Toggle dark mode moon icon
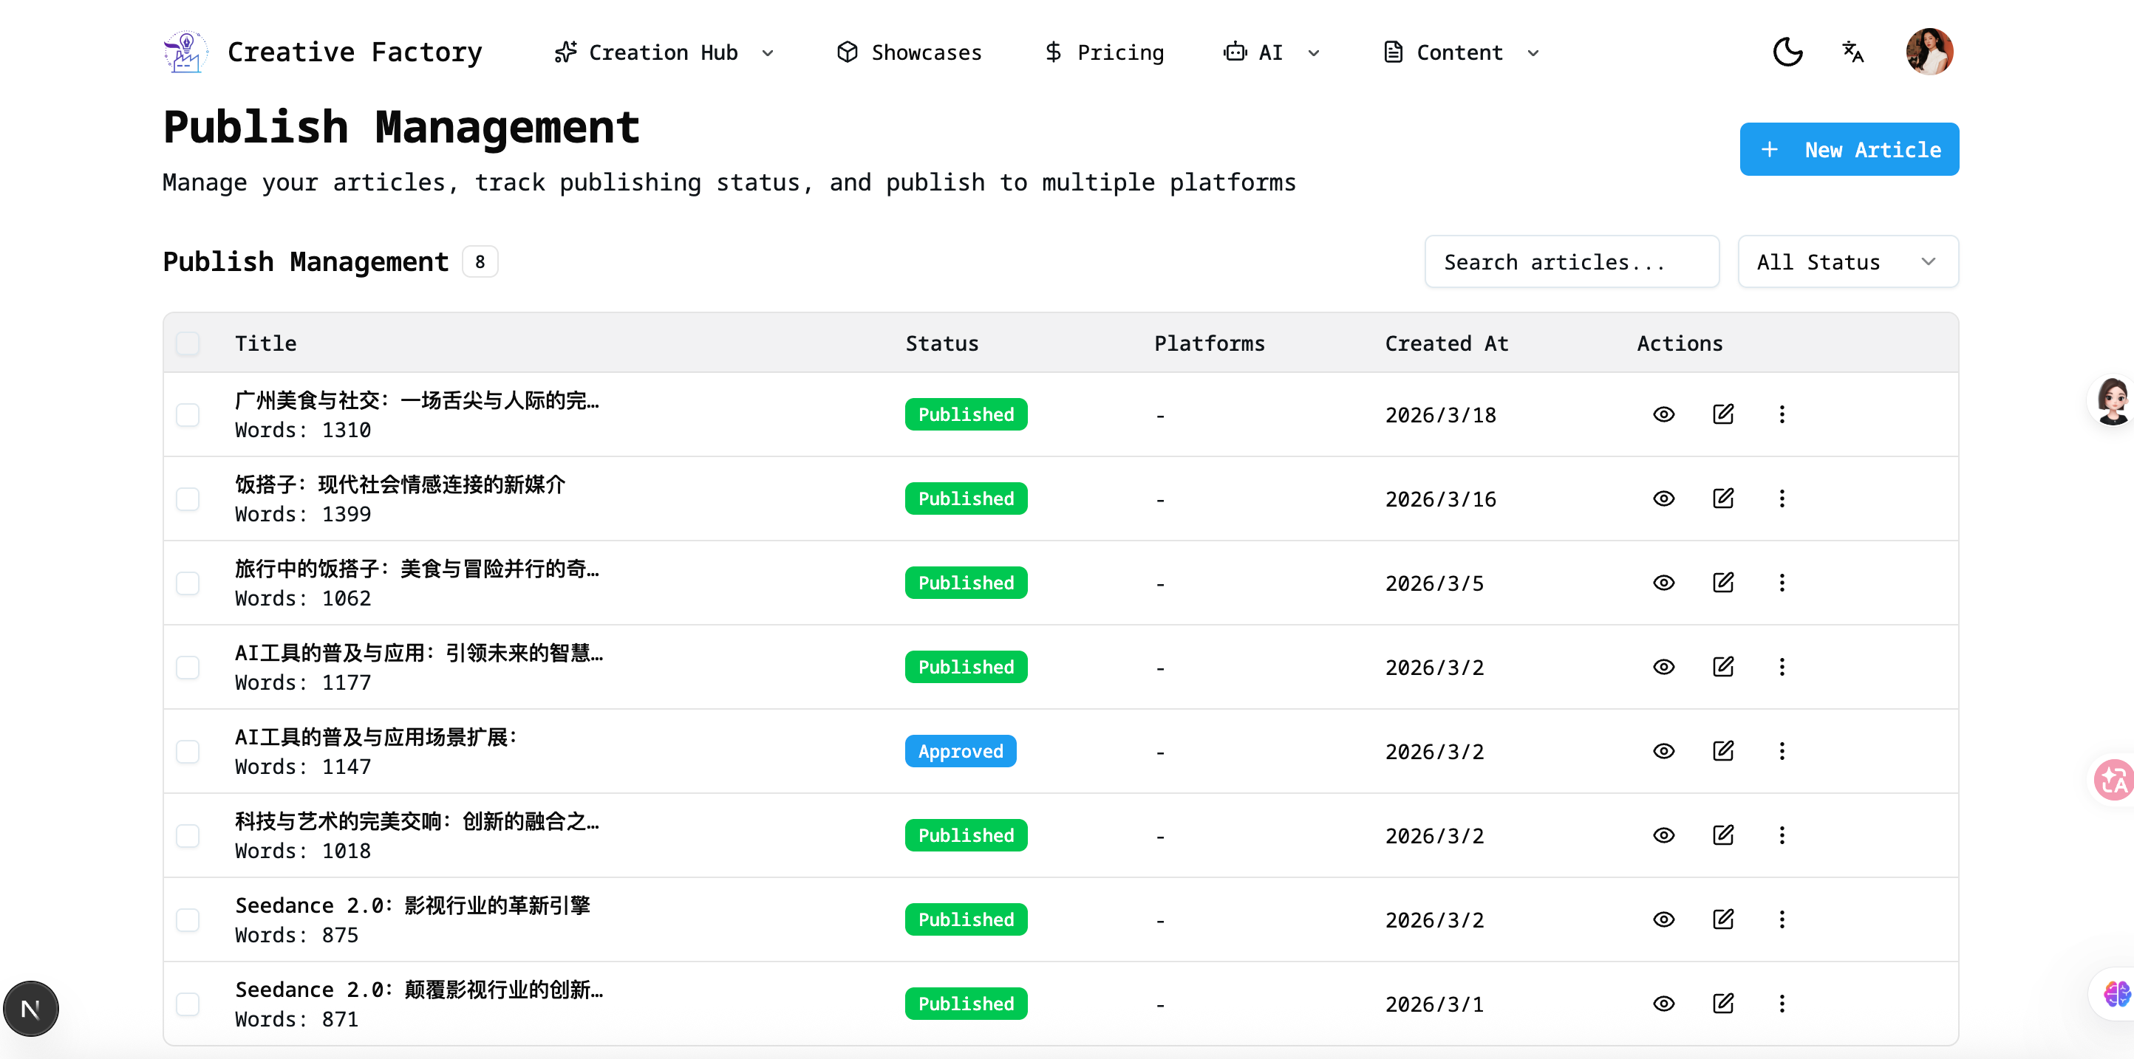Viewport: 2134px width, 1059px height. 1787,52
